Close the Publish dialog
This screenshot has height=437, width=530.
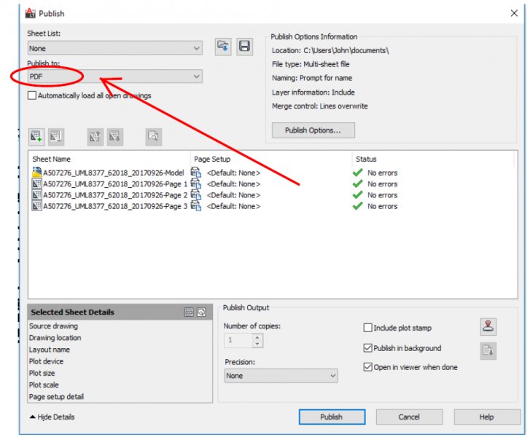point(514,13)
